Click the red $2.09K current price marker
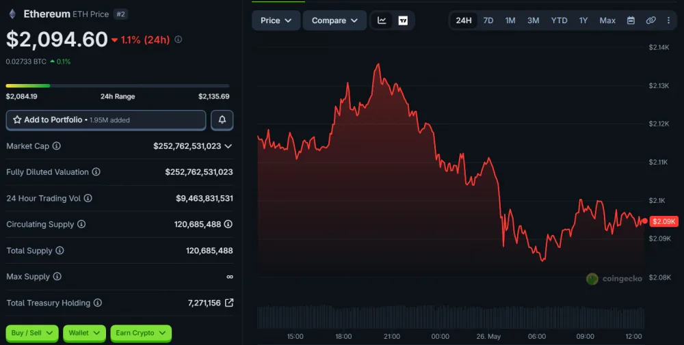The height and width of the screenshot is (345, 684). coord(663,221)
